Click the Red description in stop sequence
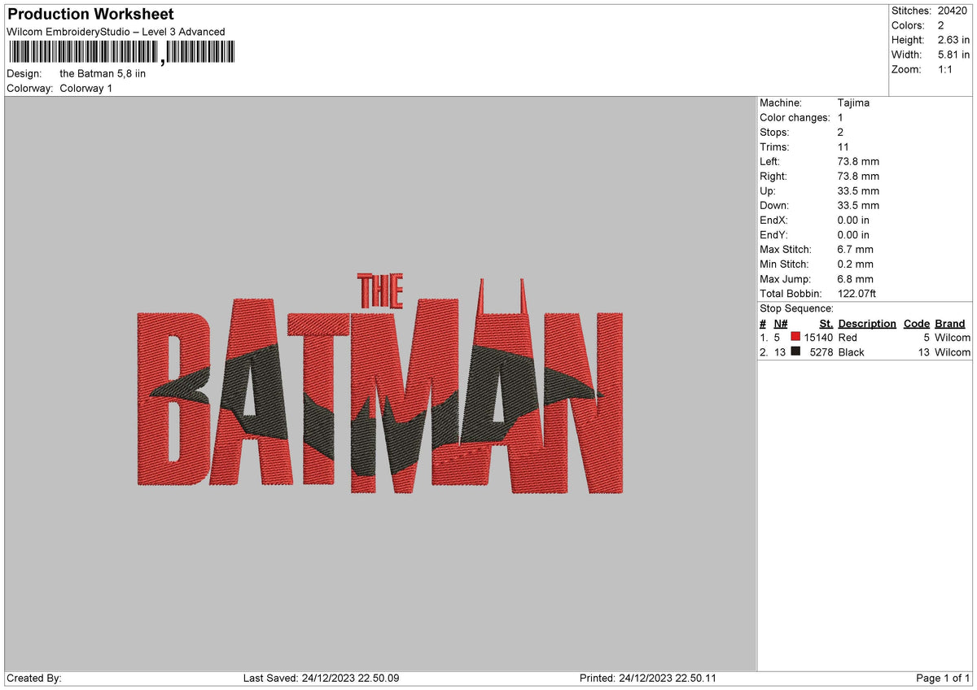The width and height of the screenshot is (977, 690). tap(848, 338)
